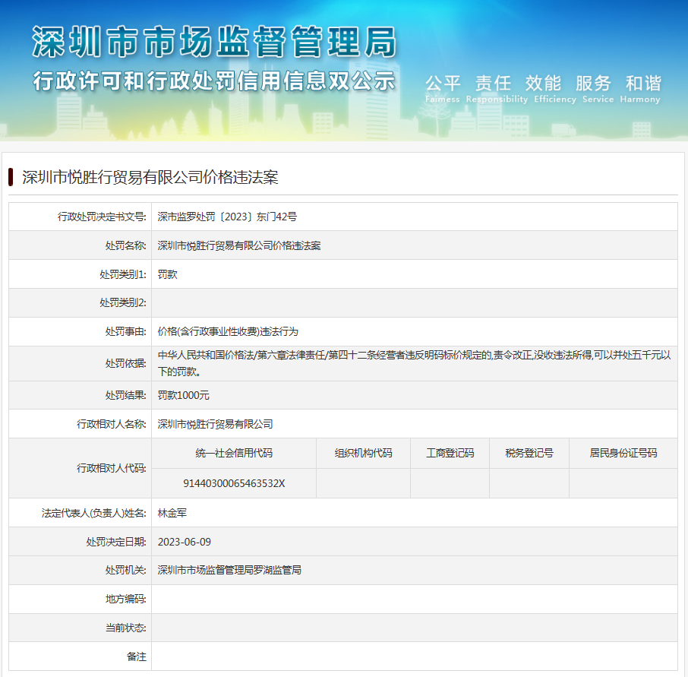Select the authority 深圳市市场监督管理局罗湖监管局
688x677 pixels.
point(229,570)
